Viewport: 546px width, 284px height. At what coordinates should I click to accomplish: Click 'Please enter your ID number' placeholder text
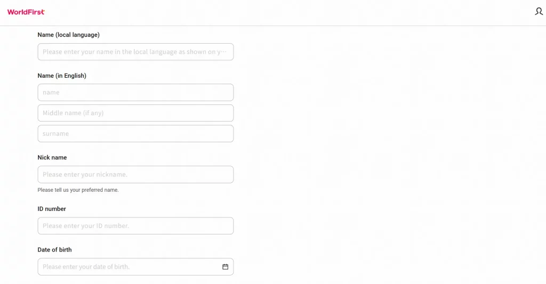86,226
